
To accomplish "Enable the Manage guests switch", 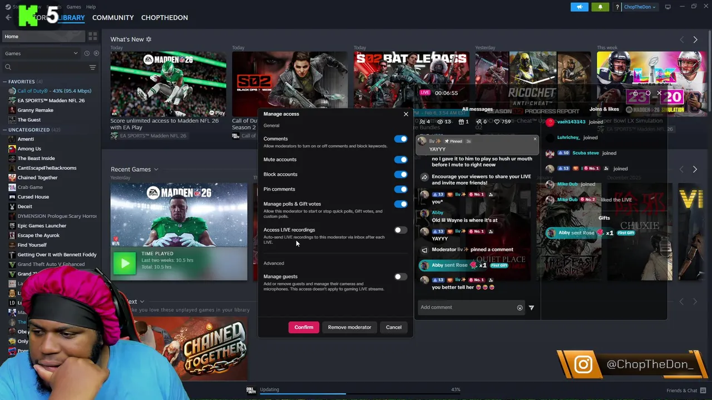I will [x=400, y=277].
